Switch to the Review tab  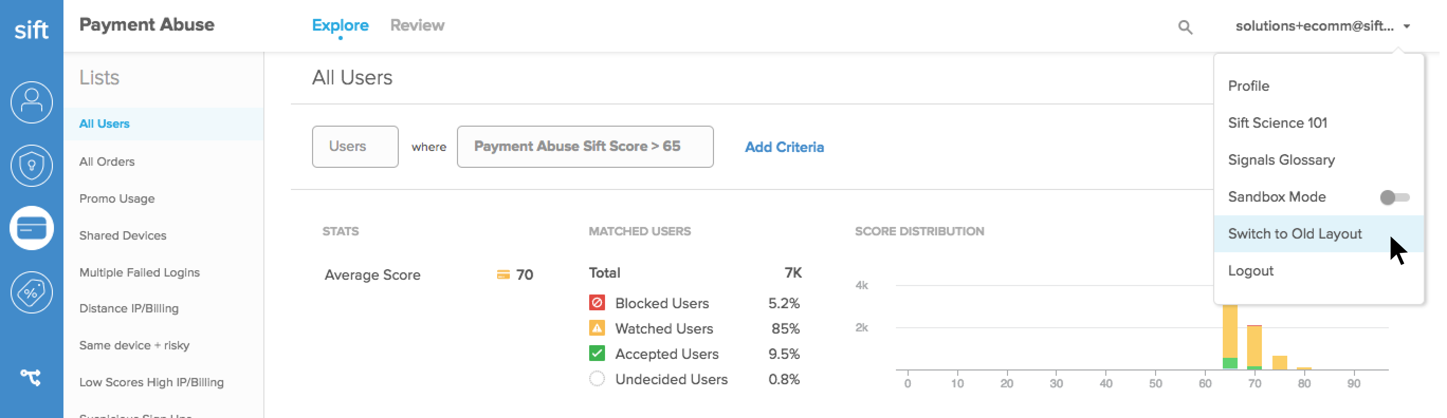[417, 25]
